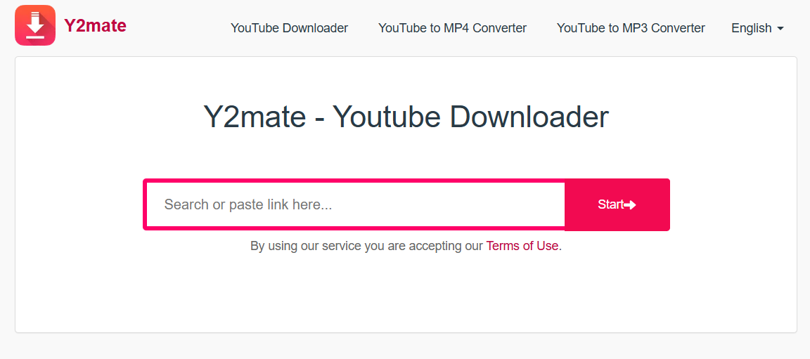Click the Start button
This screenshot has width=810, height=359.
coord(617,204)
